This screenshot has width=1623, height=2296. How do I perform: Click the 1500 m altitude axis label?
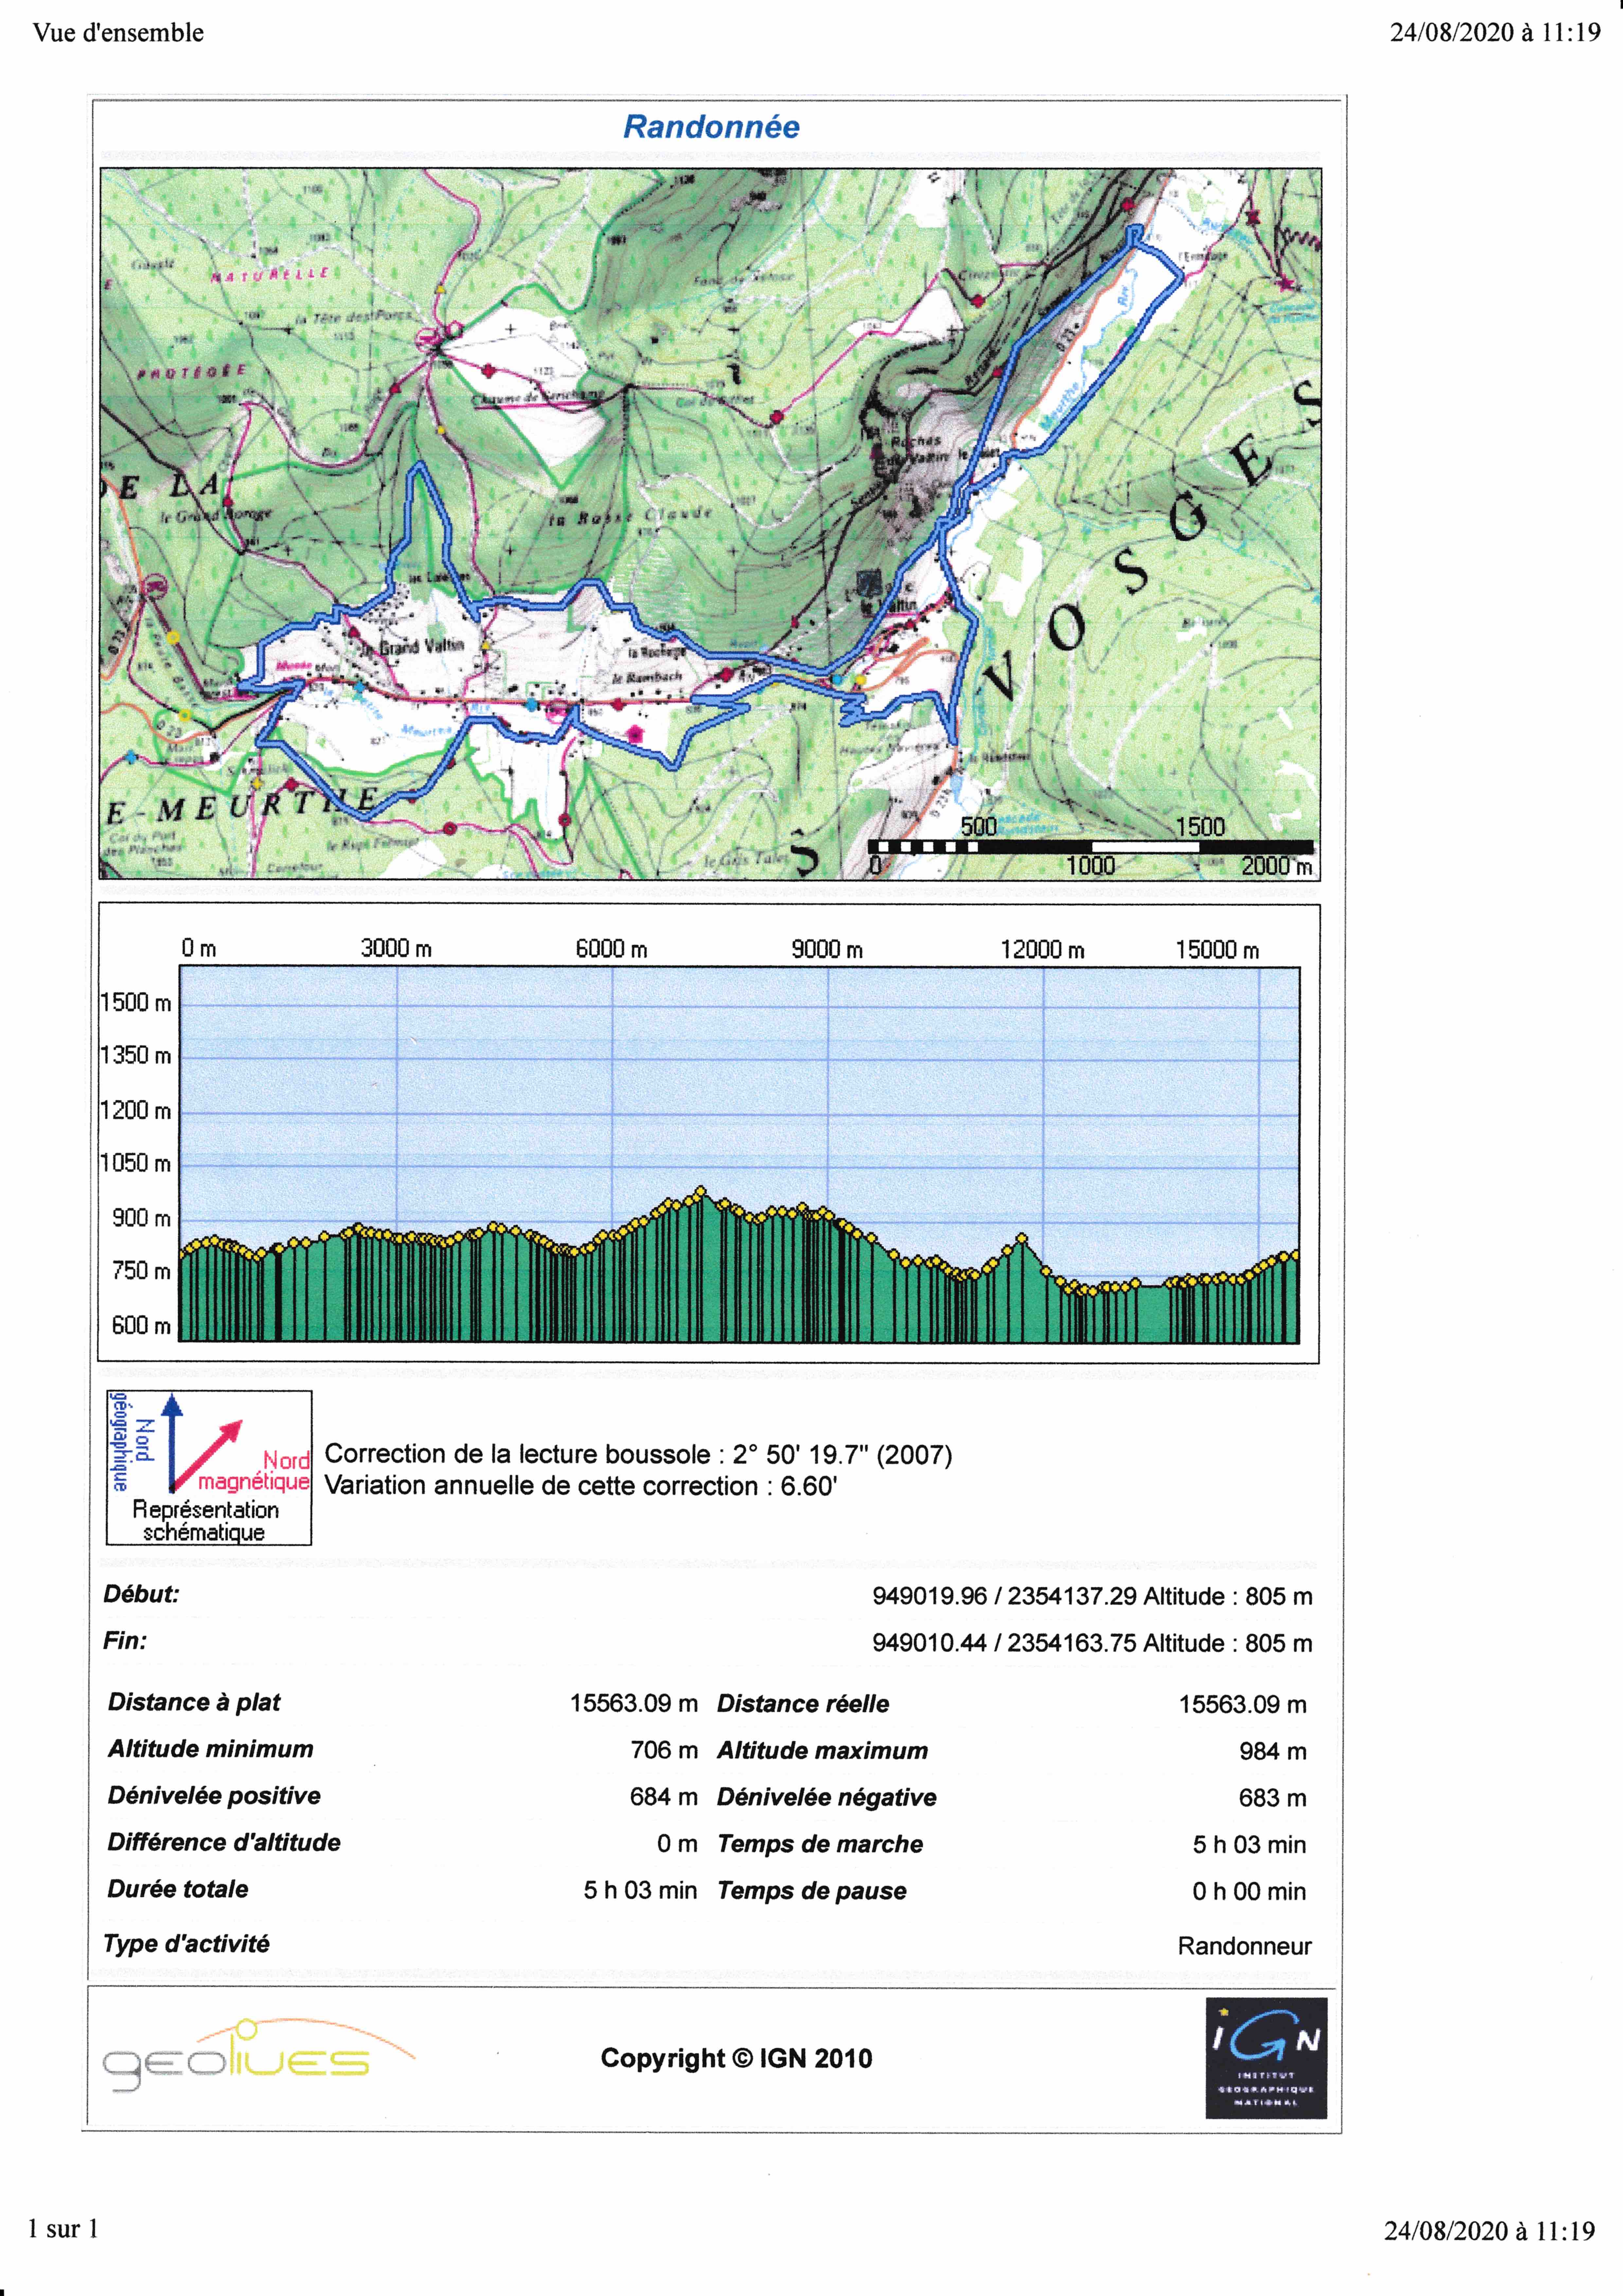[x=136, y=1002]
